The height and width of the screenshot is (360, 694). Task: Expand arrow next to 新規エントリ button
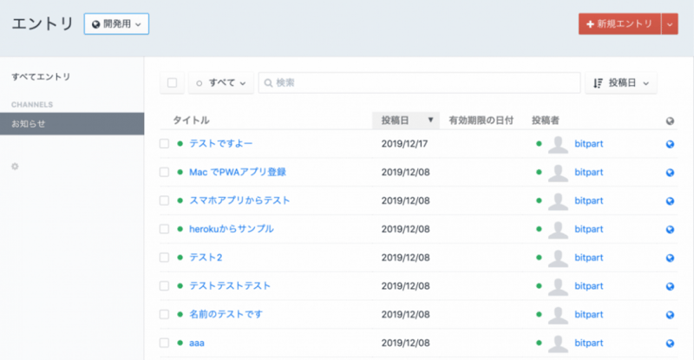coord(669,23)
